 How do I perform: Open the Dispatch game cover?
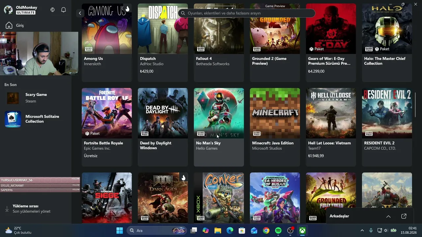click(163, 29)
